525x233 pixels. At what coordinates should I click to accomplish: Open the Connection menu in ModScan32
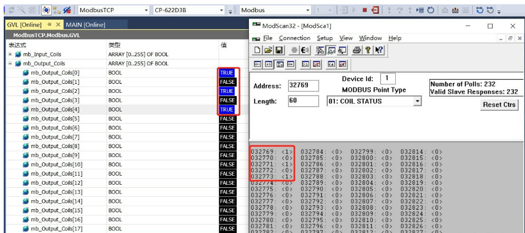click(295, 38)
